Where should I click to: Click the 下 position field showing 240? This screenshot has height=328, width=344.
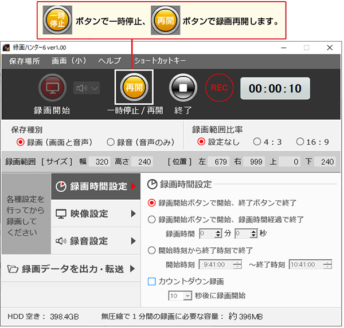[x=325, y=162]
